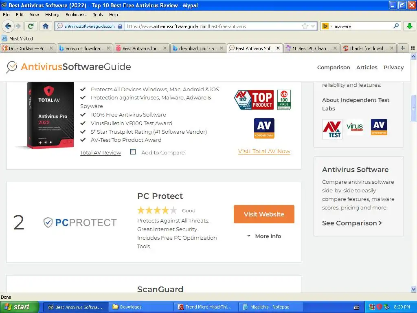The image size is (417, 313).
Task: Click the PC Protect Visit Website button
Action: pos(264,214)
